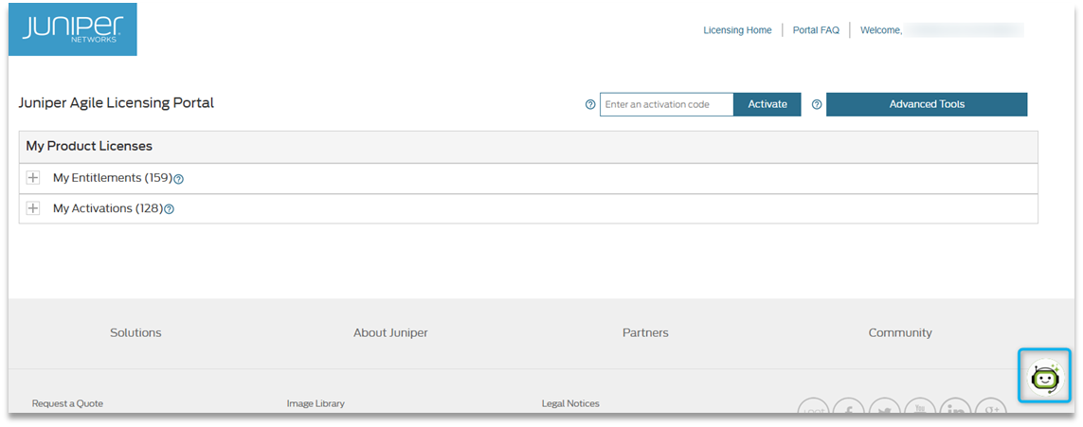Visit the Image Library link
Screen dimensions: 1083x427
pos(316,403)
